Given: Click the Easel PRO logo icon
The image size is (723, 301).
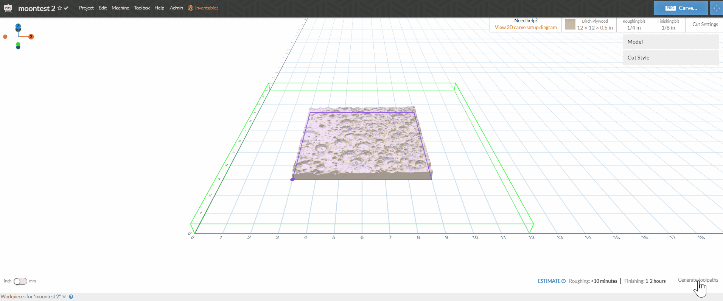Looking at the screenshot, I should pos(8,8).
